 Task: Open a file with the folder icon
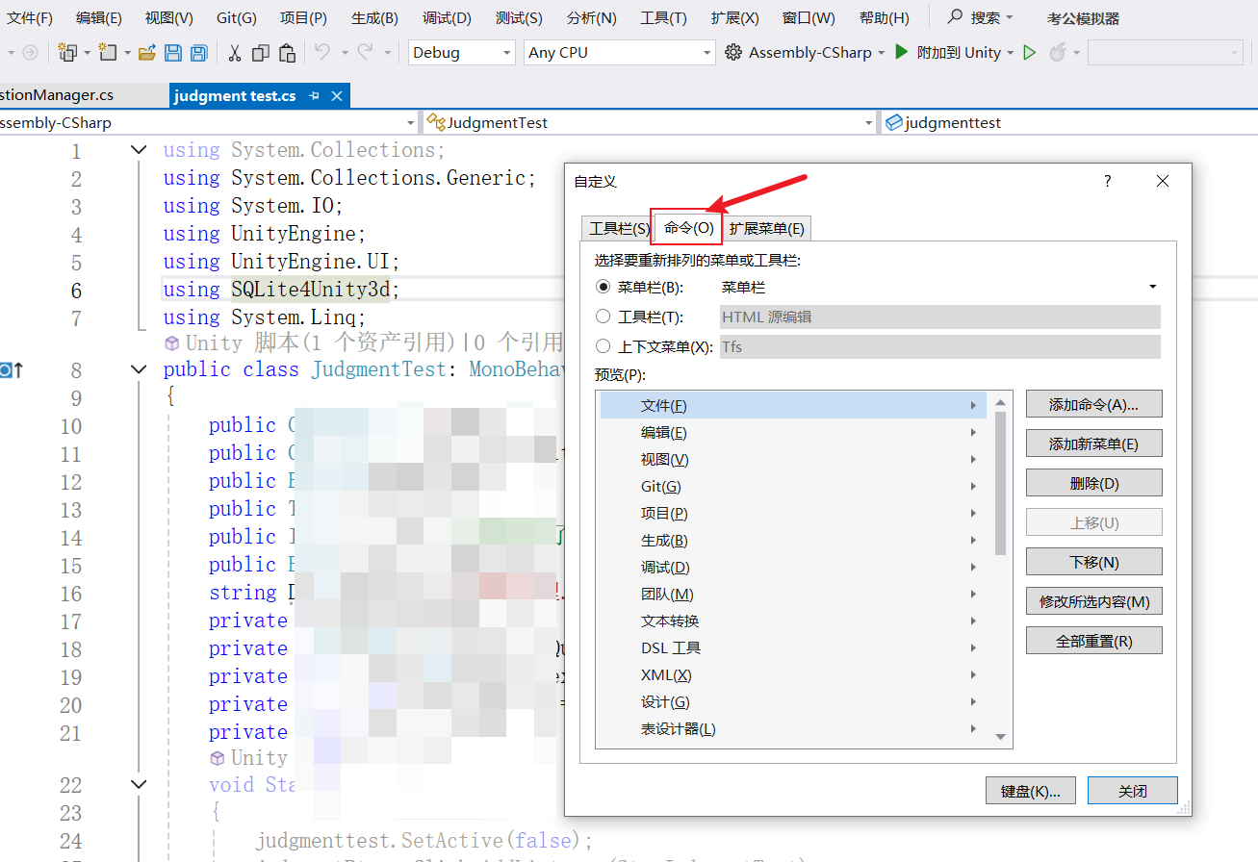pyautogui.click(x=147, y=53)
